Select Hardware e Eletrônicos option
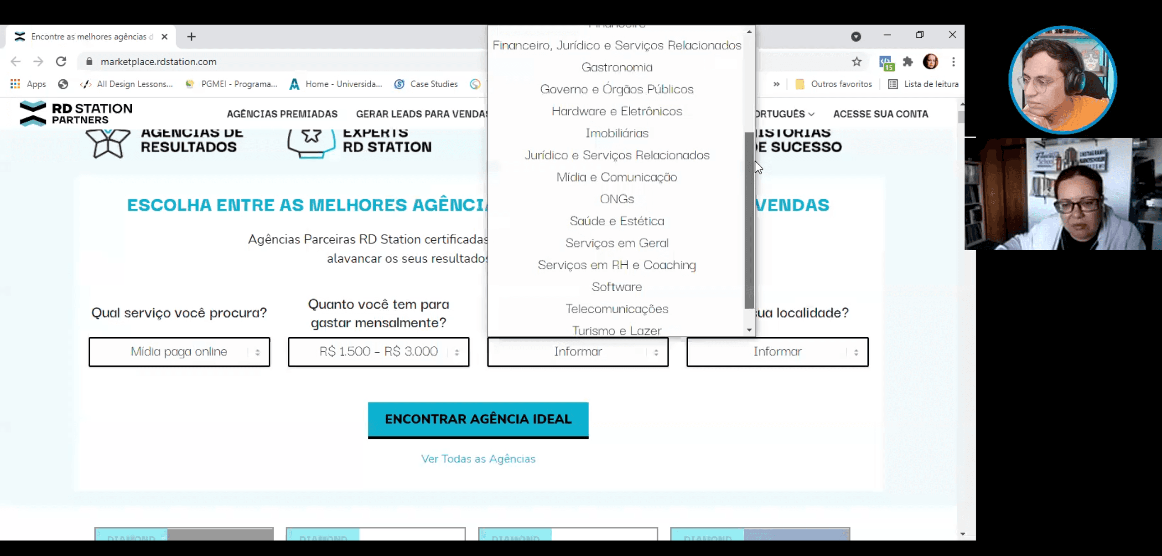The width and height of the screenshot is (1162, 556). [x=617, y=111]
